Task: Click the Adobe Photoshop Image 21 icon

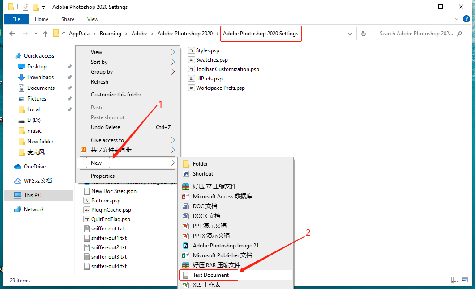Action: [x=186, y=246]
